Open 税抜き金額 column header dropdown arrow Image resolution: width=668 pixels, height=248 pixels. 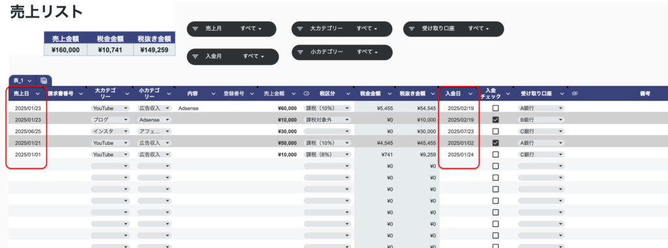click(x=433, y=94)
